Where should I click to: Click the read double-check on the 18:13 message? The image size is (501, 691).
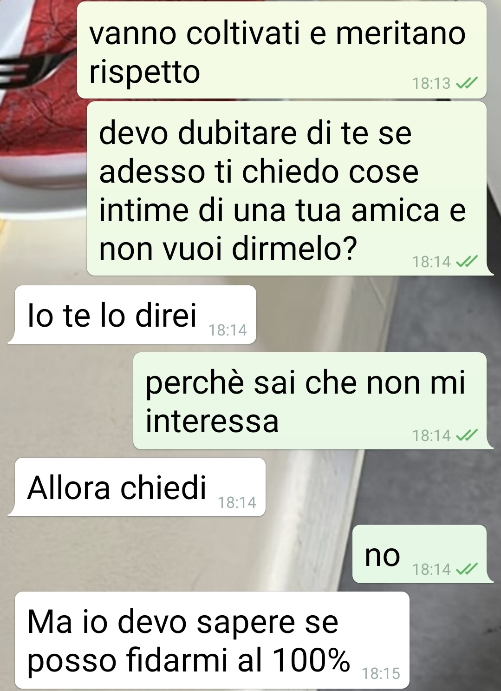coord(466,84)
